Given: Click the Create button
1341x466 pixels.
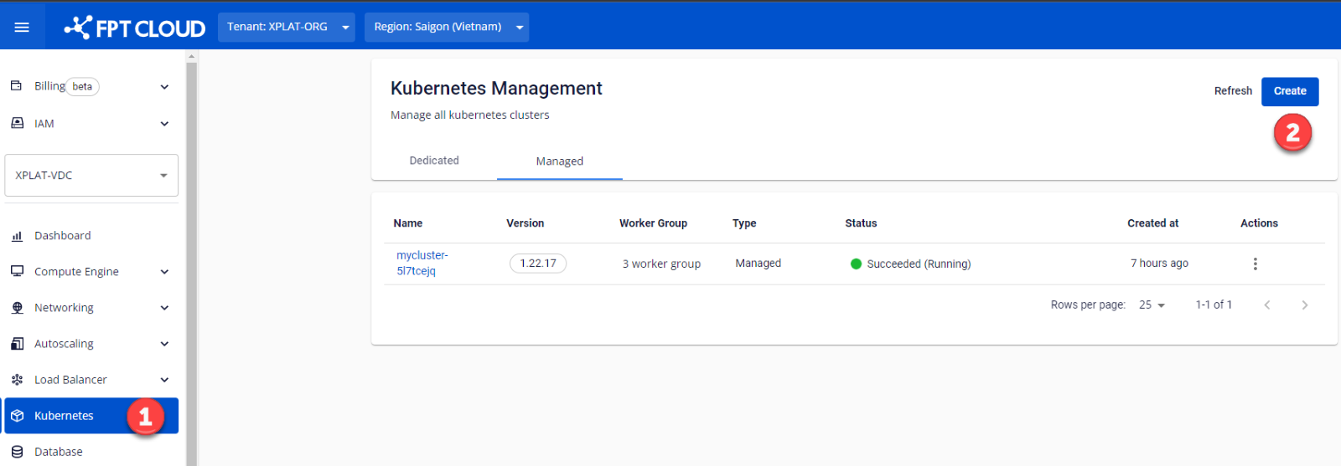Looking at the screenshot, I should pyautogui.click(x=1289, y=91).
